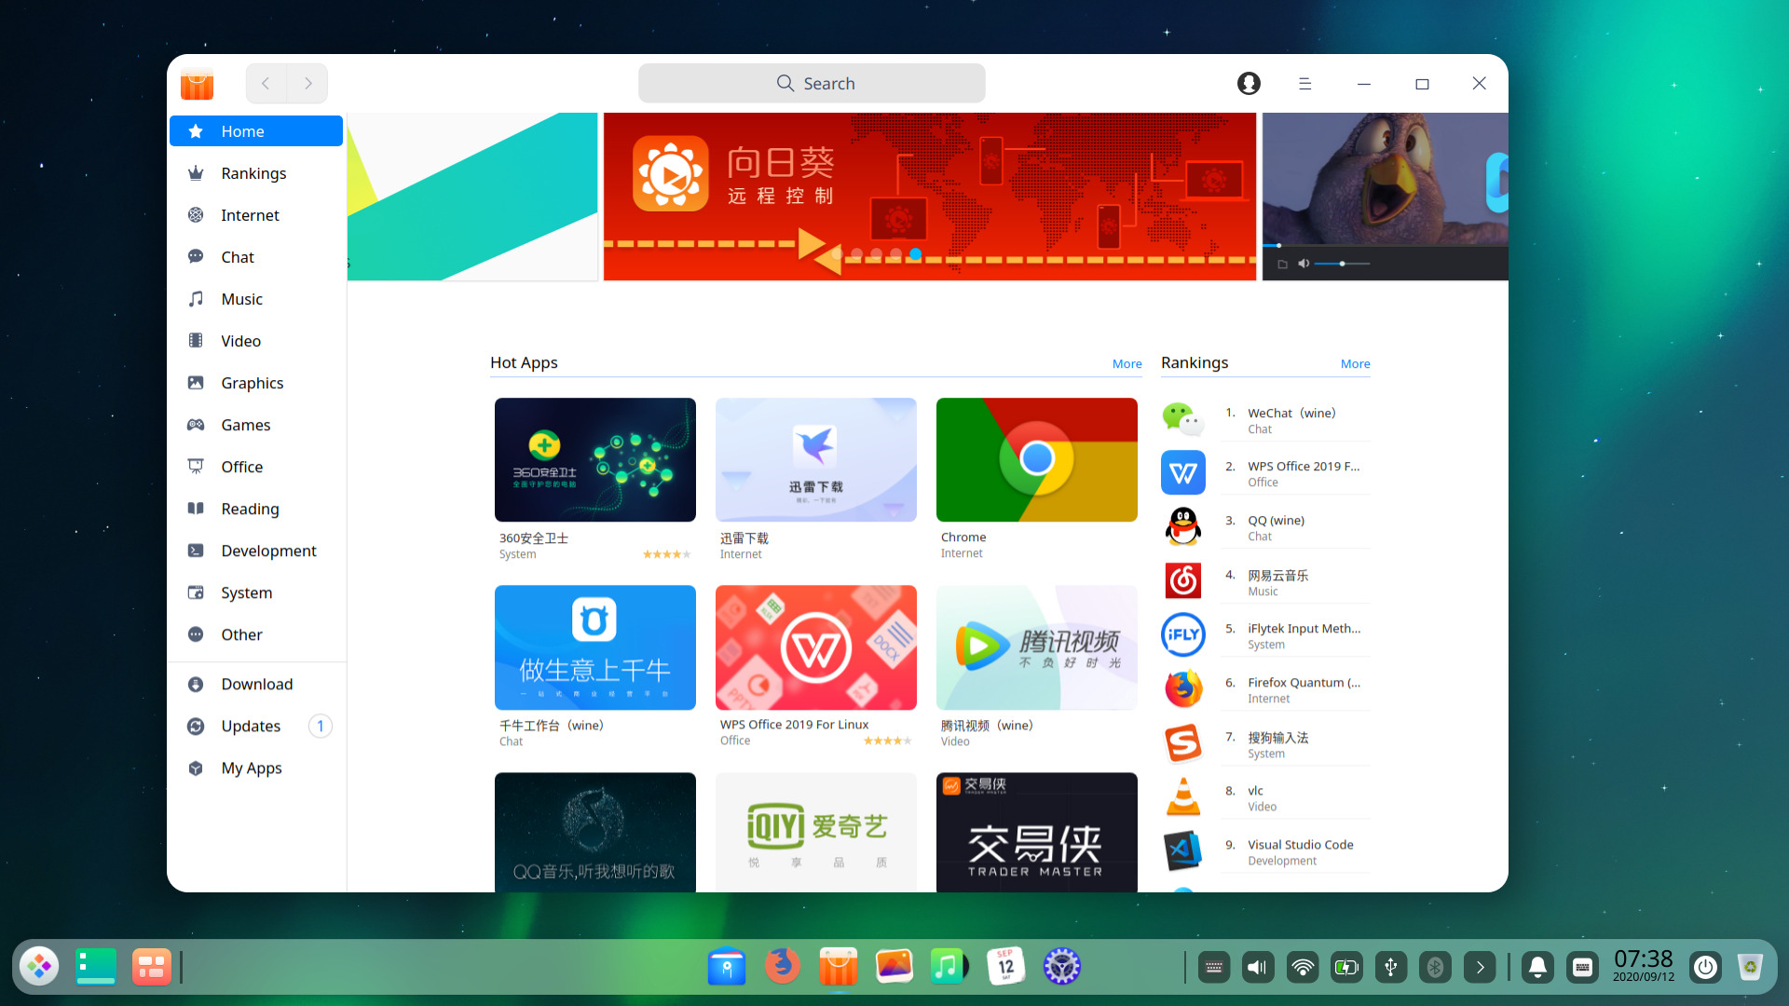Mute the video in the banner player
The height and width of the screenshot is (1006, 1789).
tap(1304, 264)
